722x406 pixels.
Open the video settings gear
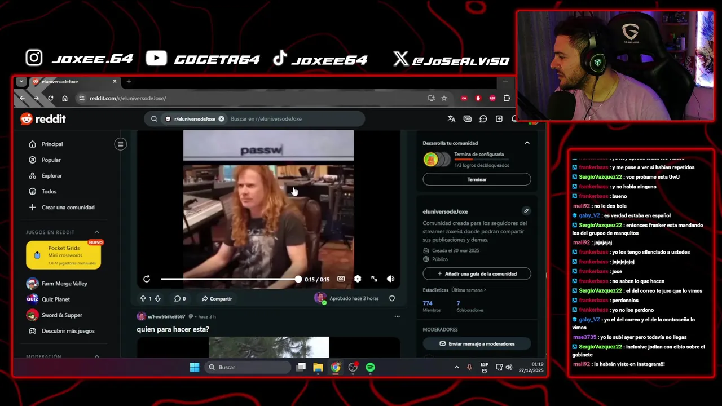358,279
